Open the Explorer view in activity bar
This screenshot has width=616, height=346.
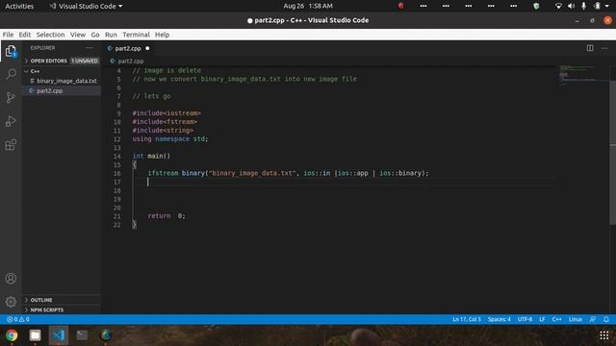click(x=11, y=51)
